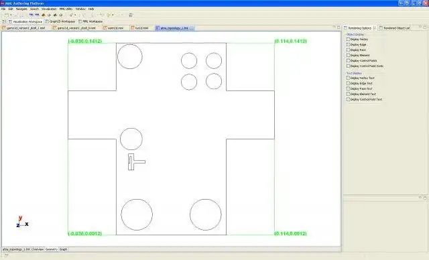
Task: Open the Window menu
Action: (x=80, y=9)
